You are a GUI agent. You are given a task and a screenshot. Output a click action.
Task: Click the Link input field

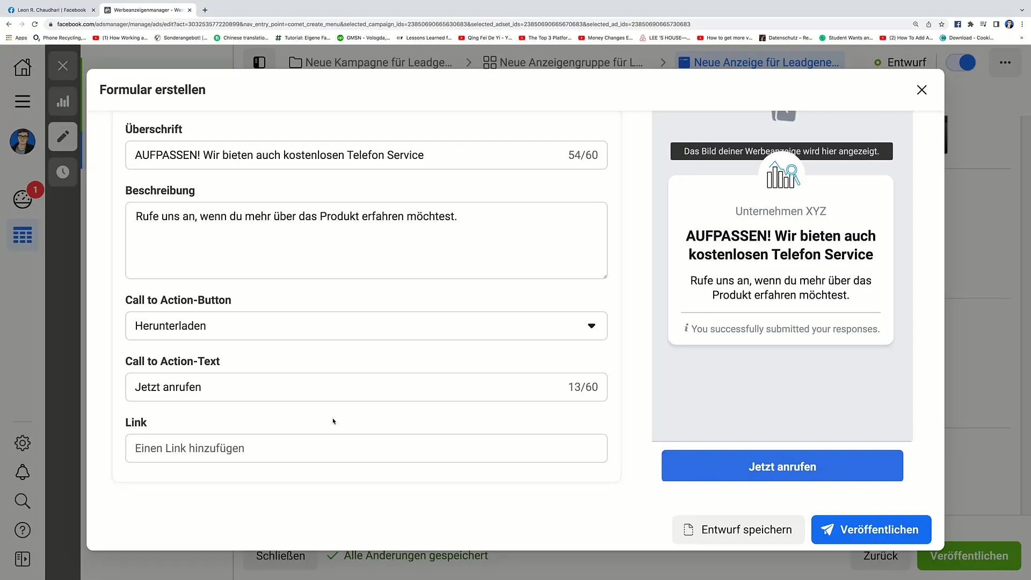pyautogui.click(x=366, y=448)
